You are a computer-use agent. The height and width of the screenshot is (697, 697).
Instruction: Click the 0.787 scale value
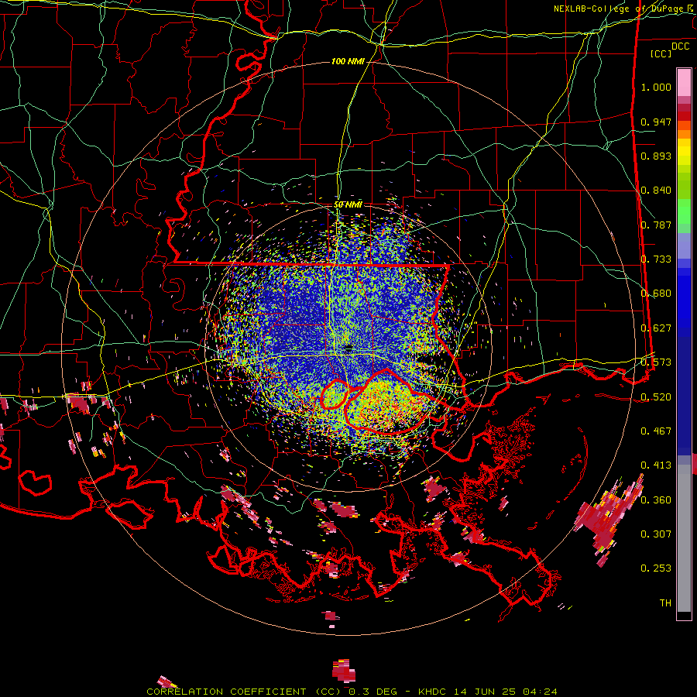(656, 225)
